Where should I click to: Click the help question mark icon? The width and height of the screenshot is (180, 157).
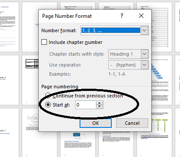[122, 16]
